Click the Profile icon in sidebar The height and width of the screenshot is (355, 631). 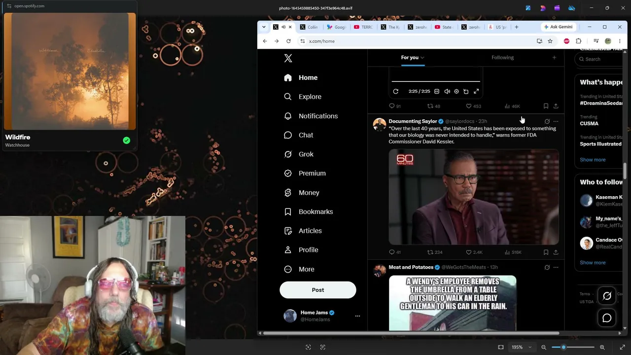pyautogui.click(x=288, y=250)
